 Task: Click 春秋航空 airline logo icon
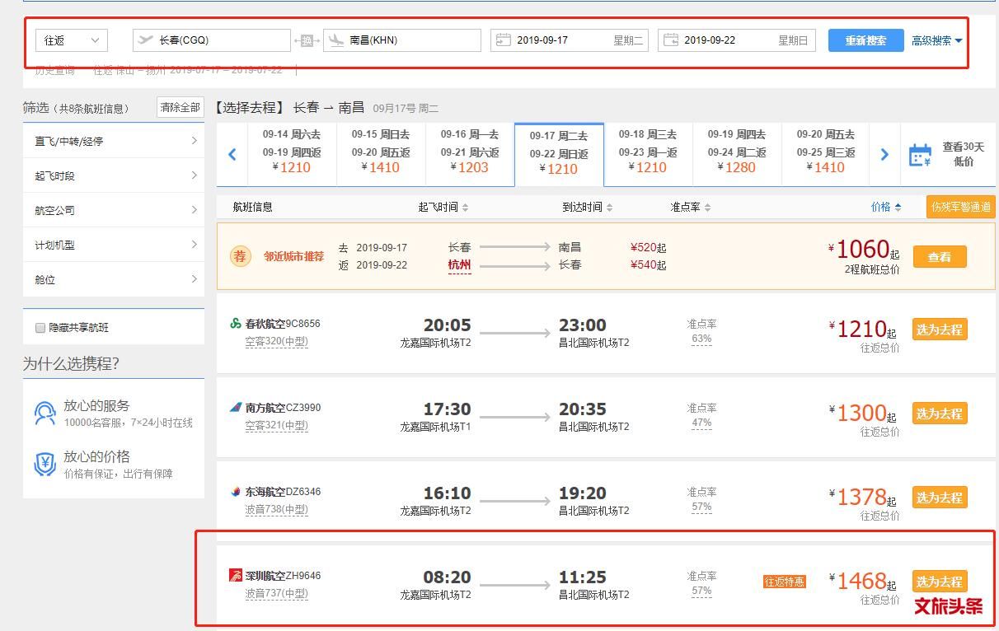(x=236, y=324)
